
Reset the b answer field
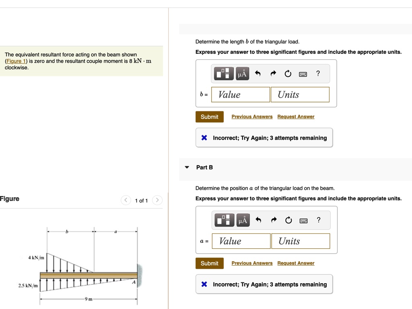coord(288,74)
